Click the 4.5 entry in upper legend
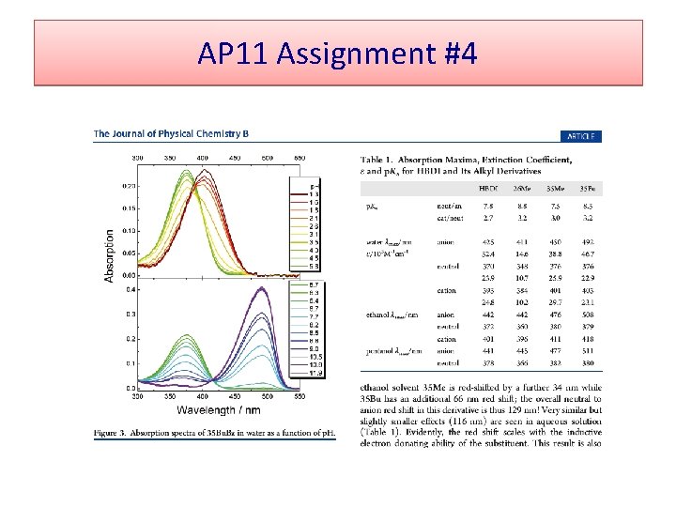676x507 pixels. (305, 258)
